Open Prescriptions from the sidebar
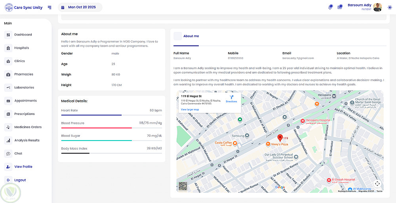The image size is (396, 203). tap(25, 114)
